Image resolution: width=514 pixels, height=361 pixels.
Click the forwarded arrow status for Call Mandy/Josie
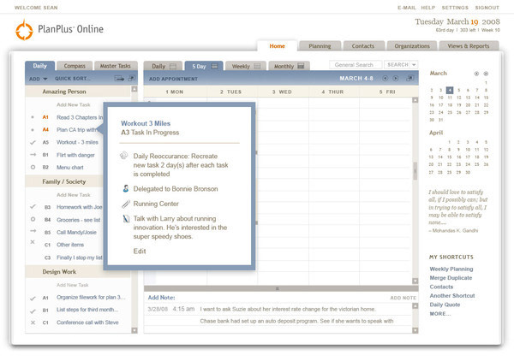tap(33, 231)
